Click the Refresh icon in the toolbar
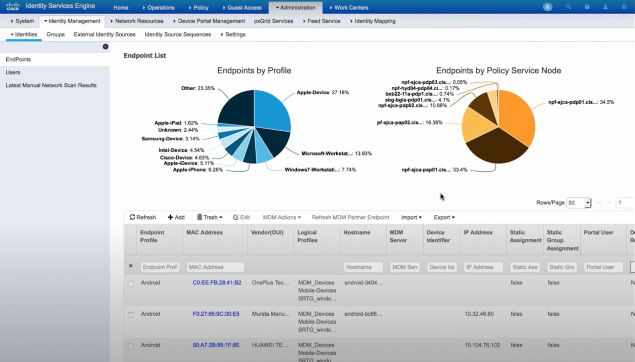Image resolution: width=635 pixels, height=362 pixels. pos(132,217)
